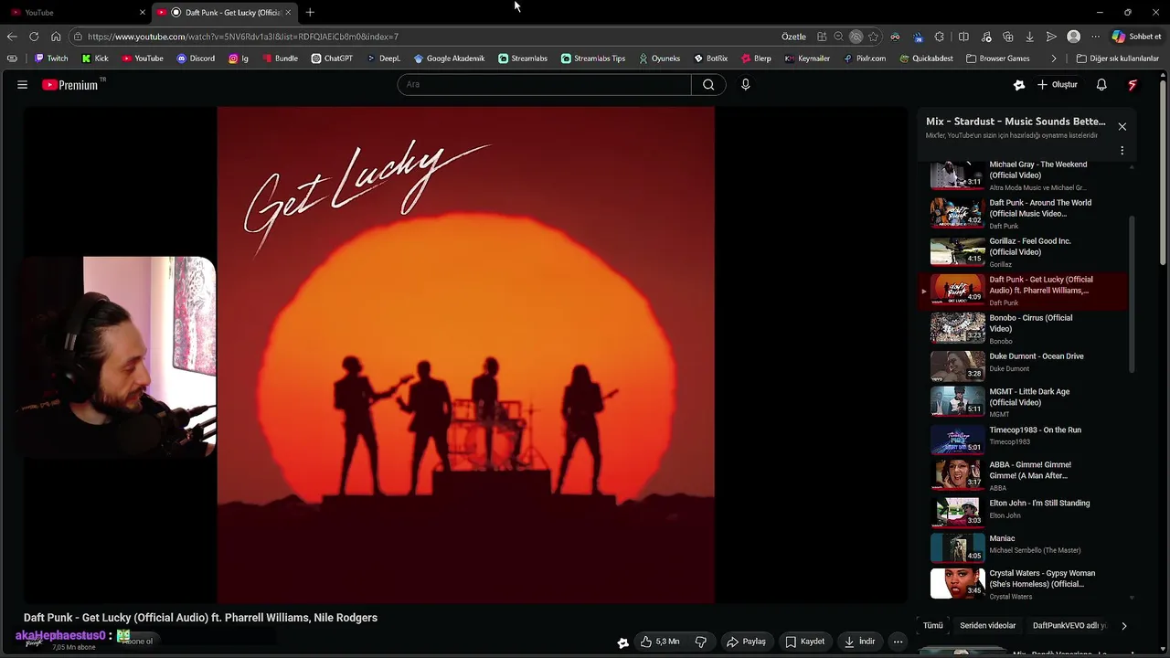Open a new browser tab
The width and height of the screenshot is (1170, 658).
click(310, 13)
